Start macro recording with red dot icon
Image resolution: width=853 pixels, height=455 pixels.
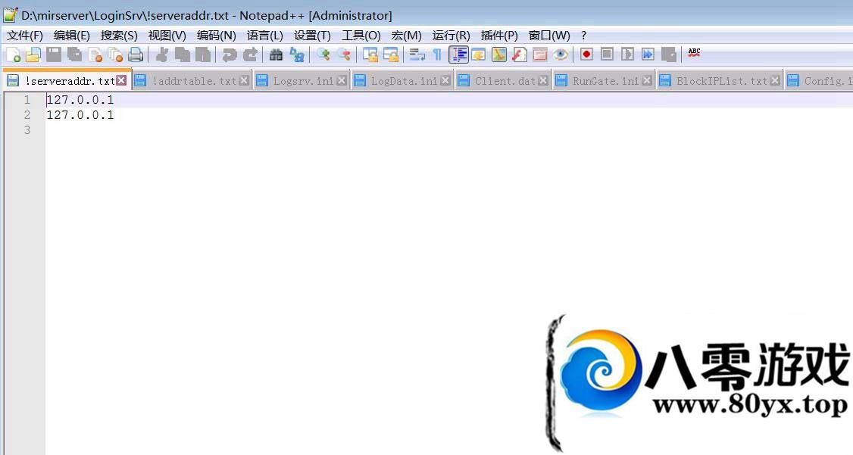tap(586, 55)
